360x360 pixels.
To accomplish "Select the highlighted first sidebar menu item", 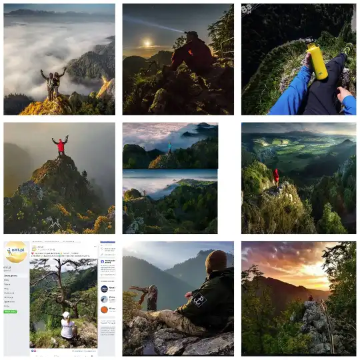I will [x=15, y=275].
